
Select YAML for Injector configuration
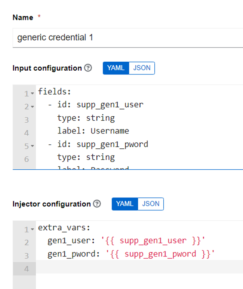pyautogui.click(x=125, y=204)
